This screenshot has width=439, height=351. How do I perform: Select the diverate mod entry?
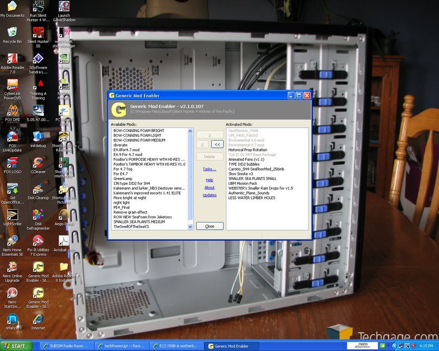point(120,145)
